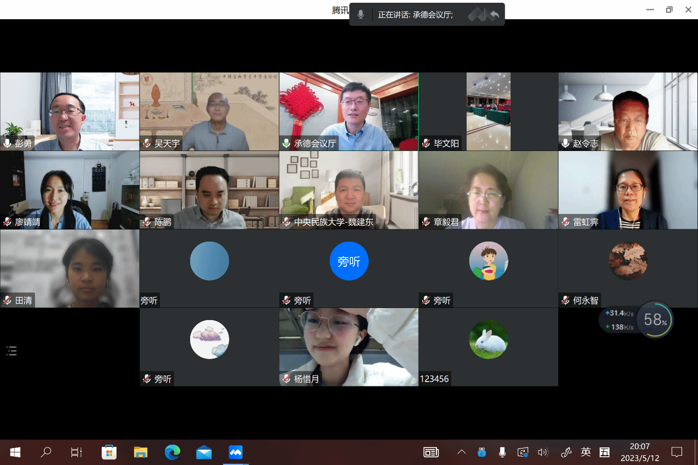Switch input language via 英 indicator
Viewport: 698px width, 465px height.
click(586, 452)
